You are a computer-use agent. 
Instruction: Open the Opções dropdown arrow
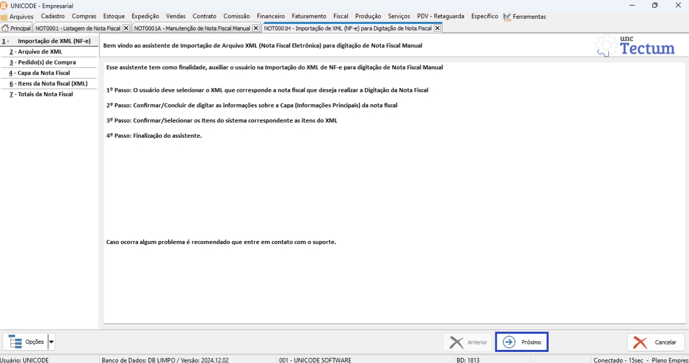pos(51,342)
